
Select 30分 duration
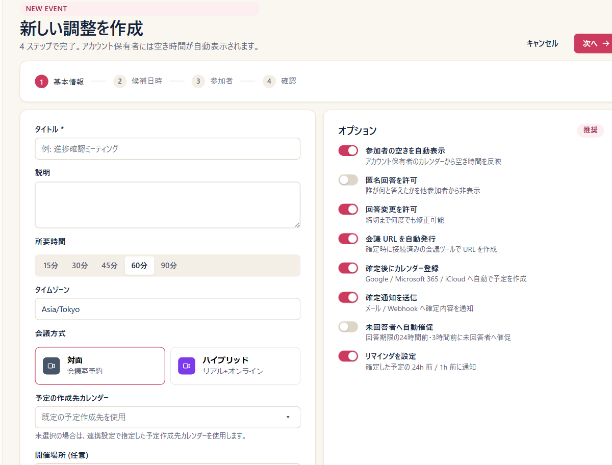click(x=80, y=266)
